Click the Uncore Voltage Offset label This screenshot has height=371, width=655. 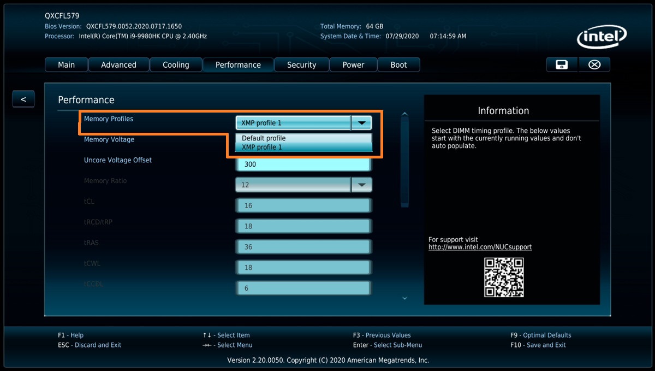pos(118,160)
